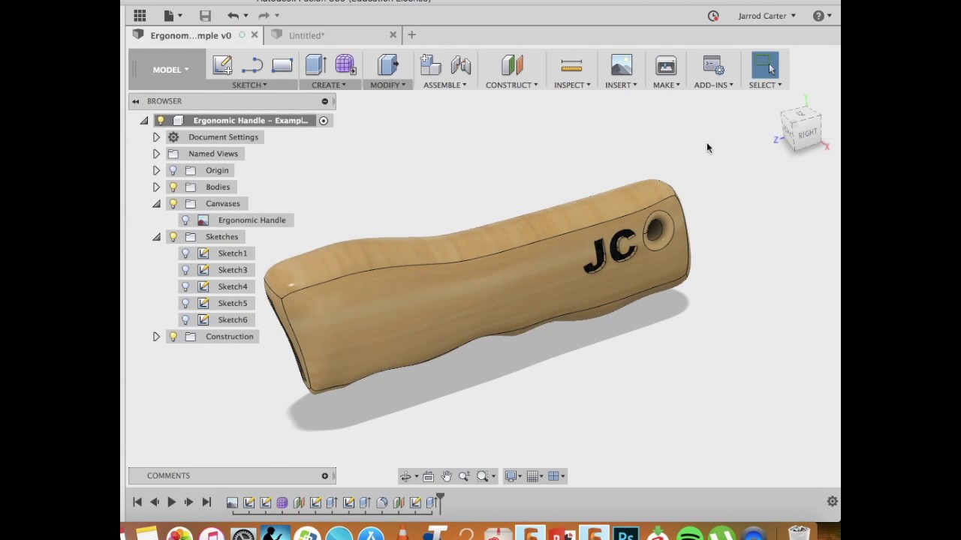Play the timeline history
The image size is (961, 540).
[171, 502]
